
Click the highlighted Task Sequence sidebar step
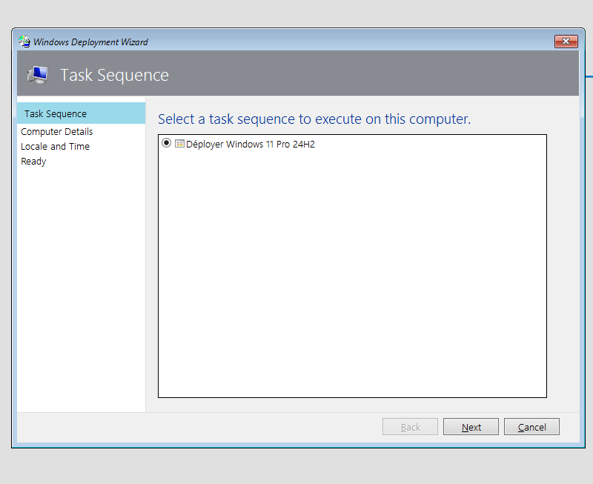click(x=54, y=113)
